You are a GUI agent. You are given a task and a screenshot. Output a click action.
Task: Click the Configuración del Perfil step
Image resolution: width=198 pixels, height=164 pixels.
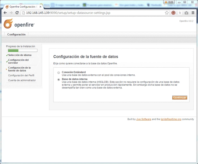[x=21, y=76]
